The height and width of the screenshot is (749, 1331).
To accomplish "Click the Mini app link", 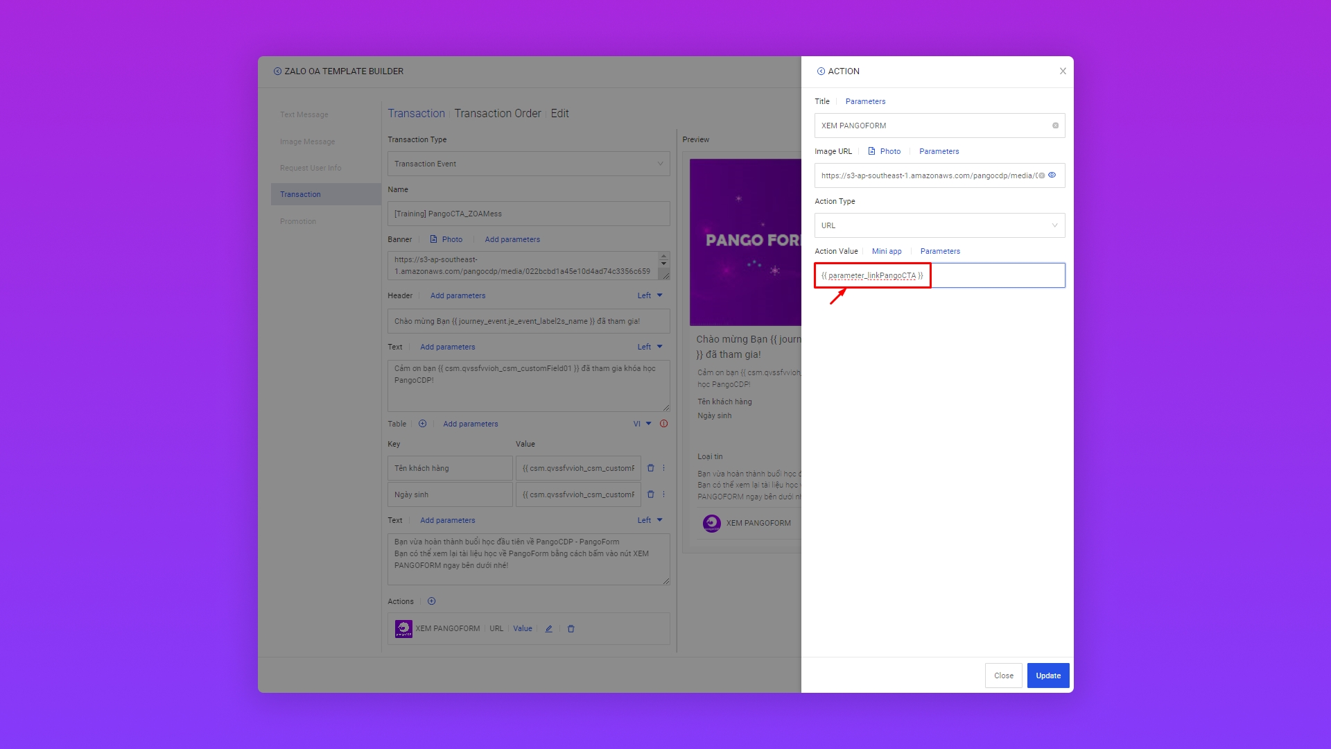I will 887,251.
